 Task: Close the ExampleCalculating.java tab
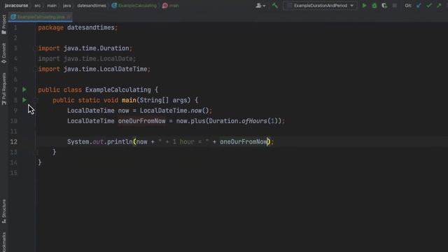pyautogui.click(x=69, y=17)
